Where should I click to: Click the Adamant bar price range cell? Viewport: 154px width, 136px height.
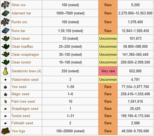[x=135, y=13]
